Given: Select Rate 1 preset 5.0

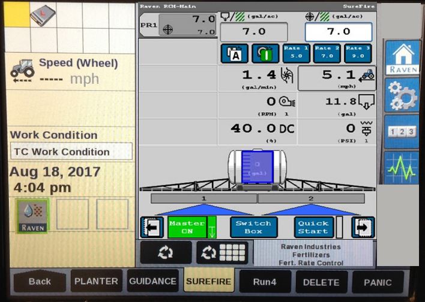Looking at the screenshot, I should (296, 53).
